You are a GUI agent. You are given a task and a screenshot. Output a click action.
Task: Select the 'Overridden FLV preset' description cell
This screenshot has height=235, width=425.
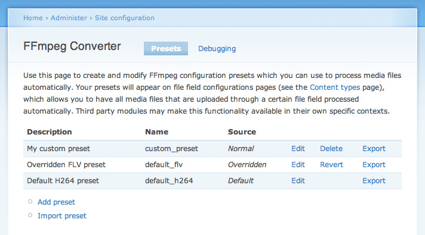66,164
